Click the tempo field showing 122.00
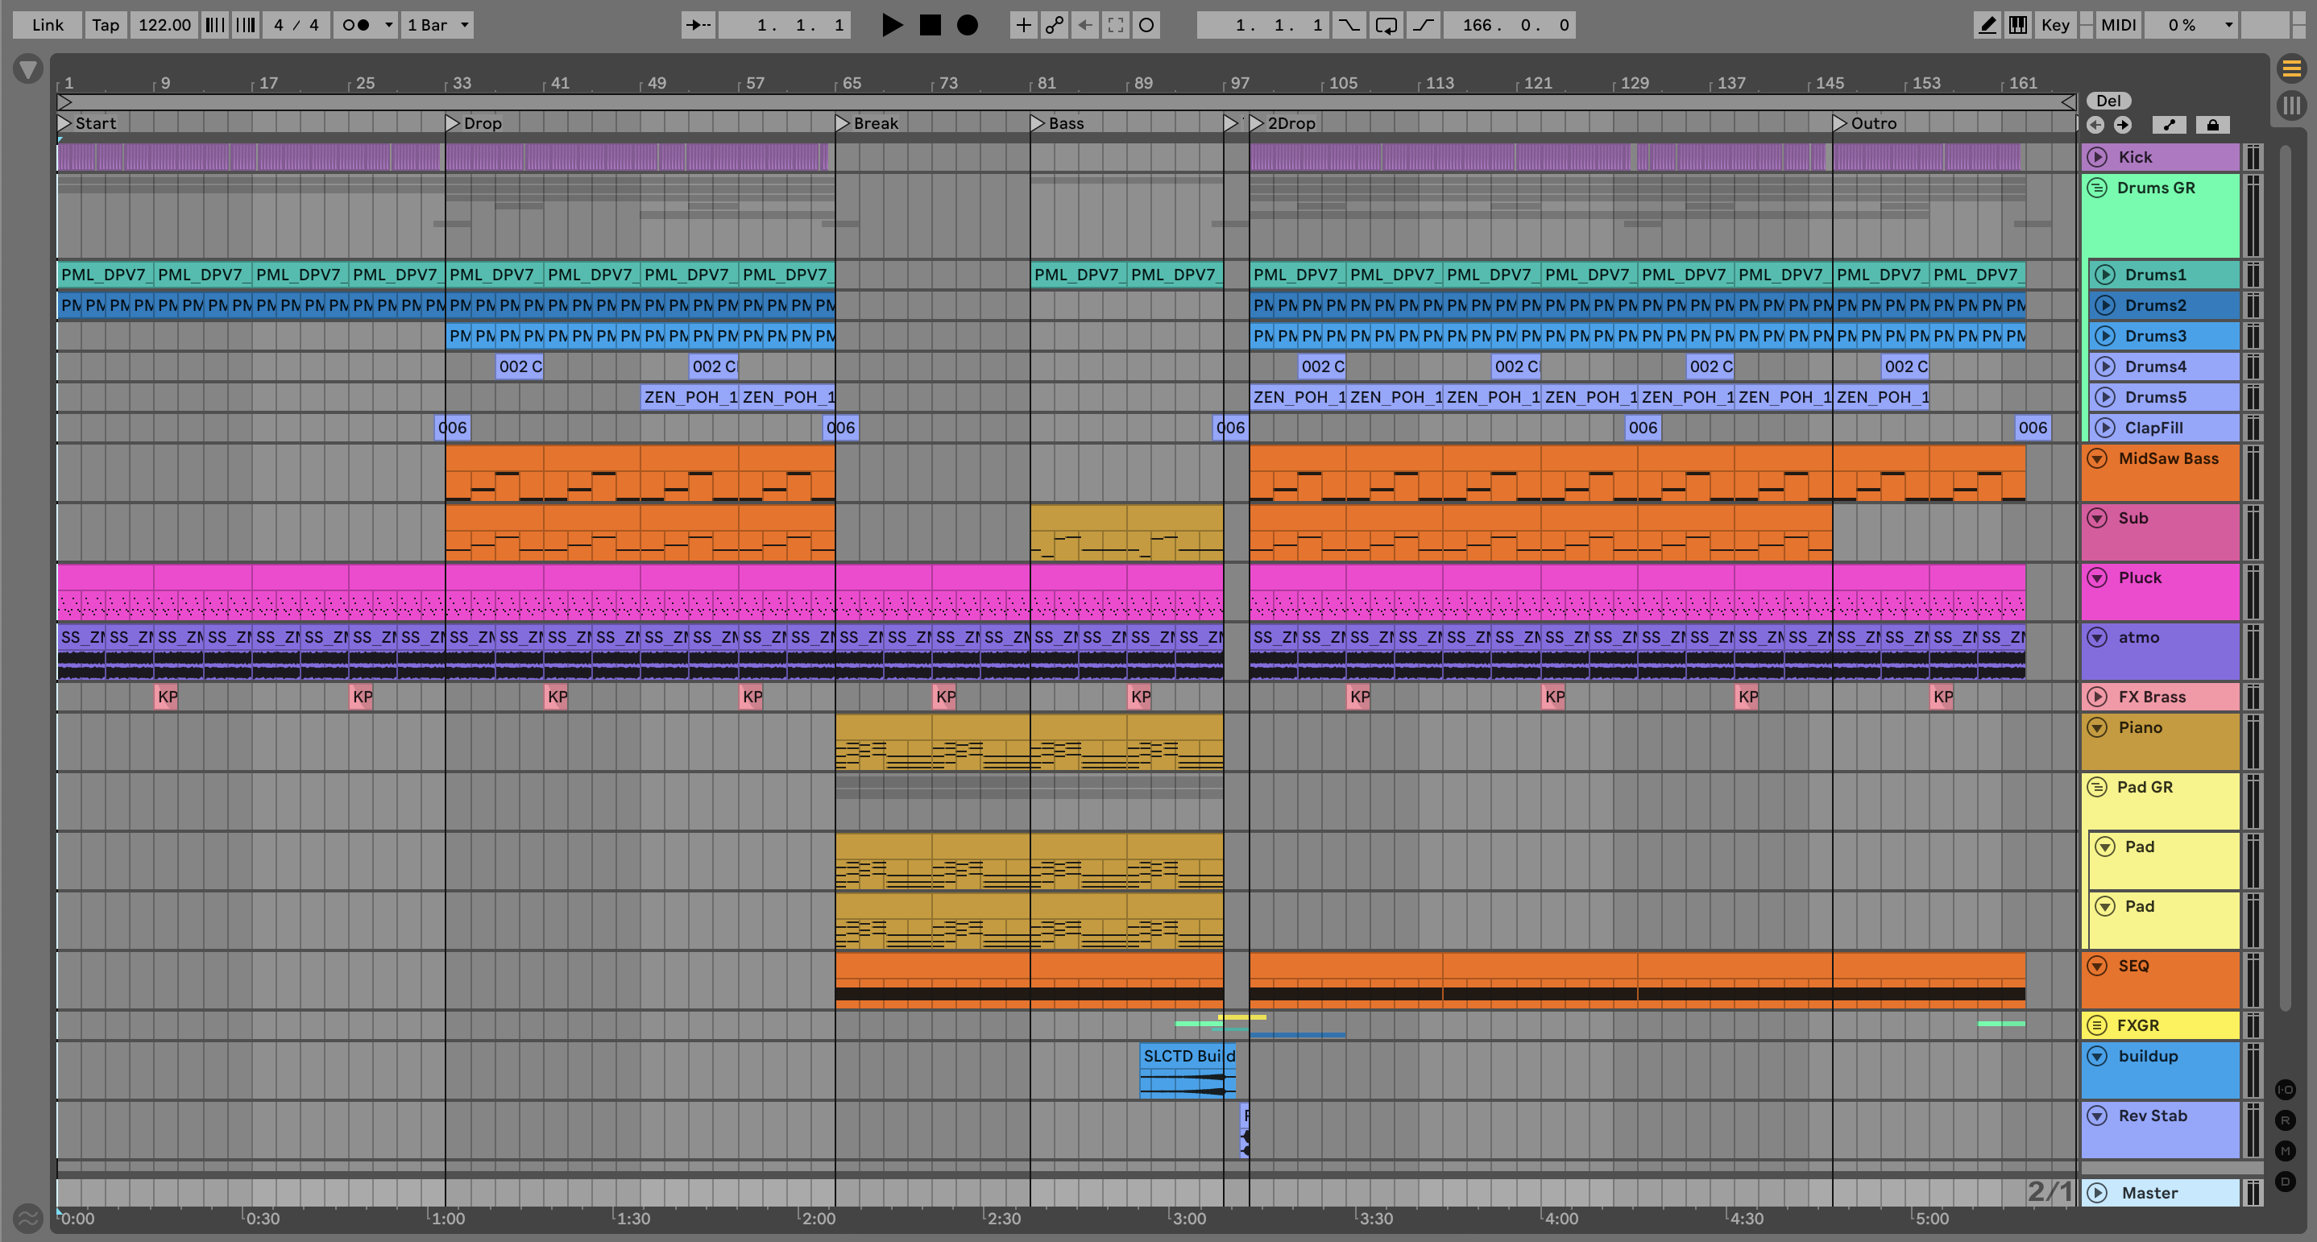Screen dimensions: 2317x1242 tap(164, 25)
